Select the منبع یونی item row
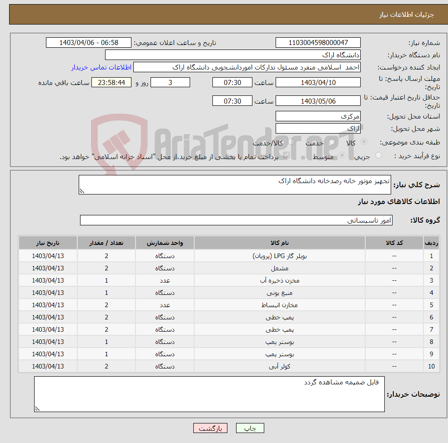 (x=229, y=293)
